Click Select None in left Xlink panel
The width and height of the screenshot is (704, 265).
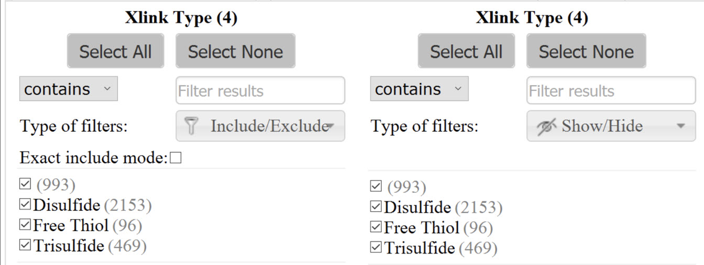[235, 51]
